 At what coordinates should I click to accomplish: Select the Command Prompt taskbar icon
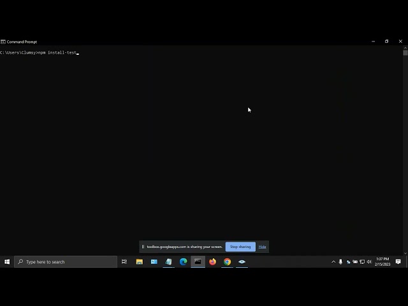pyautogui.click(x=198, y=262)
